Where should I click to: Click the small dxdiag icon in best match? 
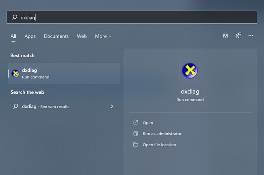pos(15,74)
